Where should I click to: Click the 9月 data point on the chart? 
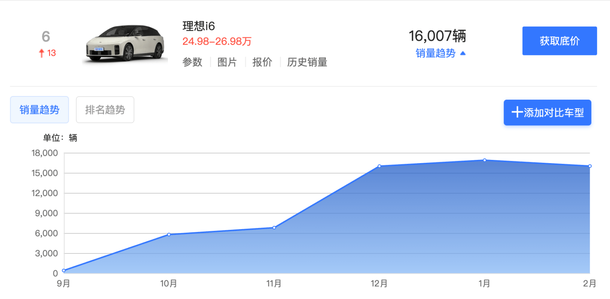[x=64, y=271]
